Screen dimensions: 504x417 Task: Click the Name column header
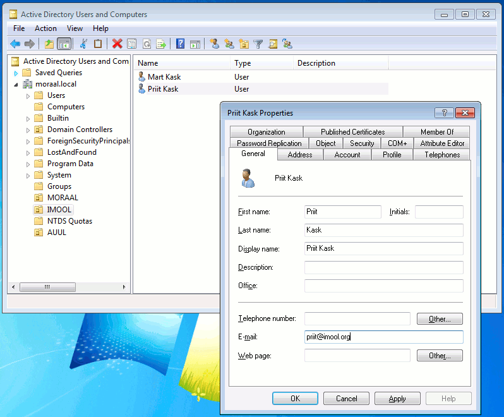point(182,63)
